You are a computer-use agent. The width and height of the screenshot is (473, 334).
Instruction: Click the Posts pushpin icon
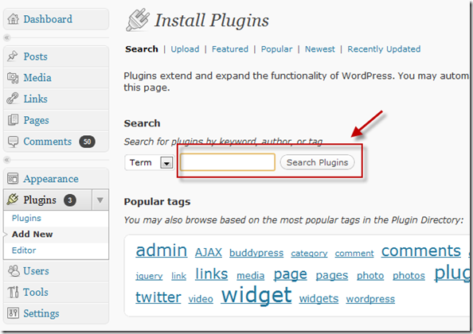point(13,56)
